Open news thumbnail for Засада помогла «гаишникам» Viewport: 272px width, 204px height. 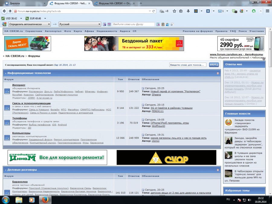pos(228,122)
